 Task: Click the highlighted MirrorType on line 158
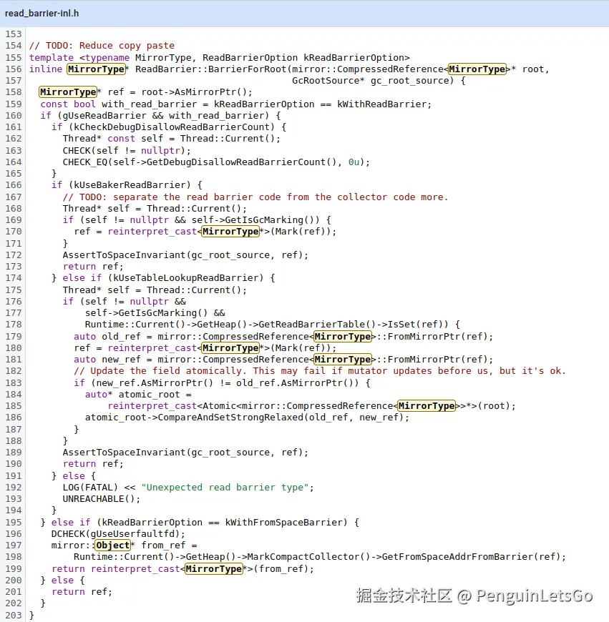tap(68, 92)
